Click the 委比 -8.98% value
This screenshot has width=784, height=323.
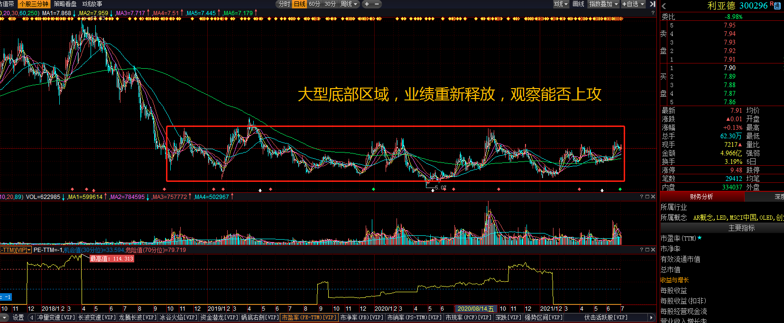pyautogui.click(x=733, y=17)
